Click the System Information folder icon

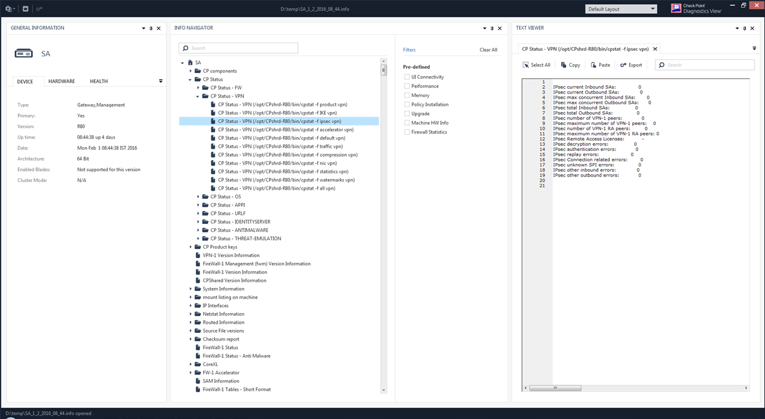[198, 289]
